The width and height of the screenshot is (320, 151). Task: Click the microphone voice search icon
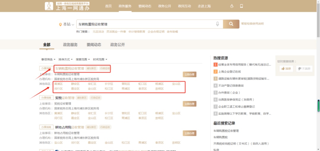[x=217, y=24]
